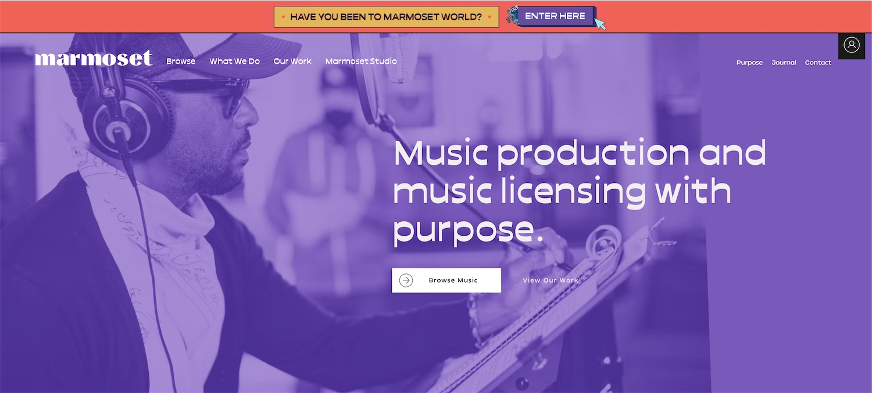Go home via the marmoset logo
Image resolution: width=872 pixels, height=393 pixels.
click(x=94, y=59)
